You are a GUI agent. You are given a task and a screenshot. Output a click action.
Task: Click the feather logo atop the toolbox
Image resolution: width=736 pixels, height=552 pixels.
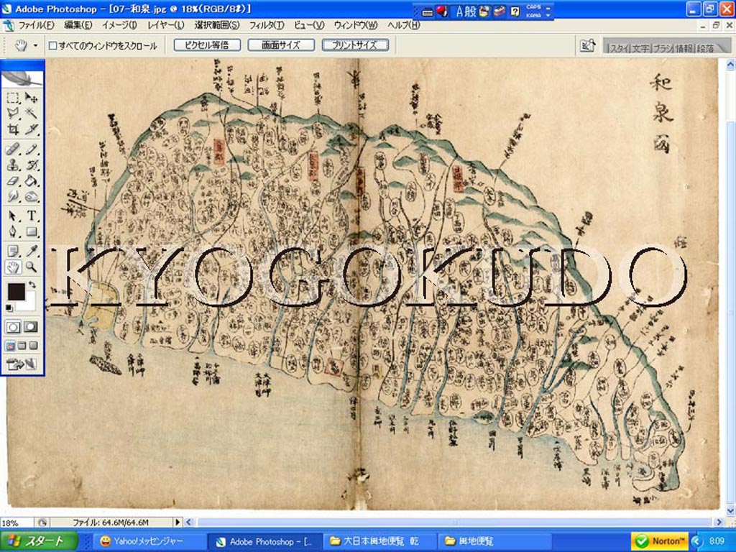tap(22, 78)
